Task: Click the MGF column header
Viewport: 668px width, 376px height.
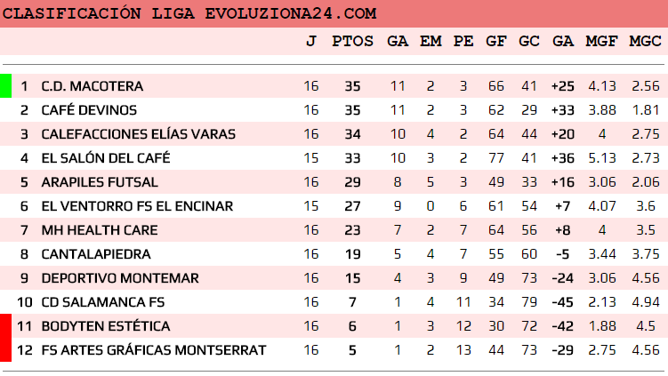Action: coord(602,41)
